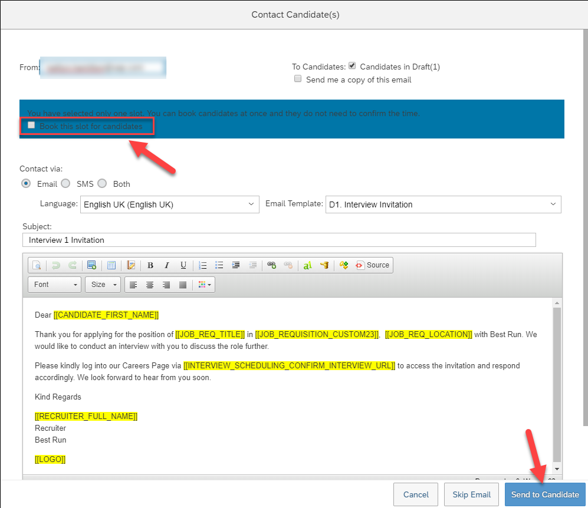This screenshot has width=588, height=508.
Task: Open the Font dropdown
Action: click(55, 285)
